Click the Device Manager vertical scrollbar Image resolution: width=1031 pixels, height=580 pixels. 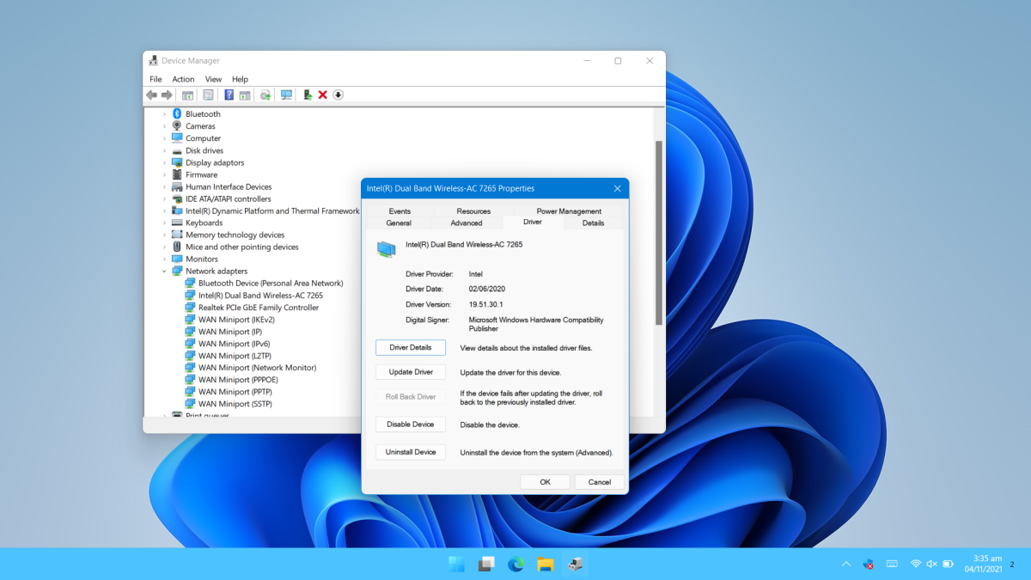tap(659, 232)
